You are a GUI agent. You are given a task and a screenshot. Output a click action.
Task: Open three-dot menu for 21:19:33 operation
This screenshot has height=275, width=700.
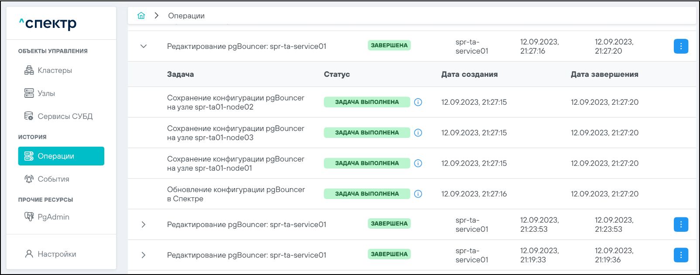point(681,255)
